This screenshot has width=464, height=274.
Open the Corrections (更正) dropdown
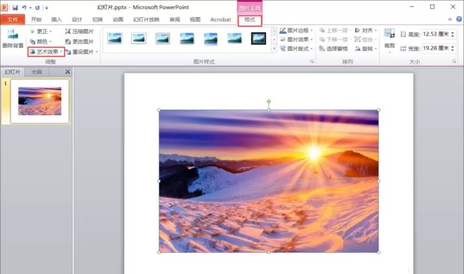point(41,31)
